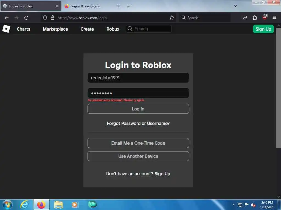Open the Firefox hamburger menu
The width and height of the screenshot is (281, 210).
pyautogui.click(x=274, y=17)
